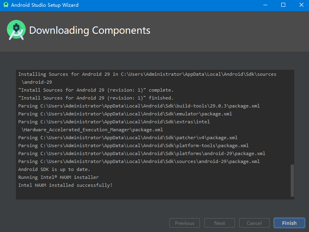Click the disabled Cancel button

point(254,223)
